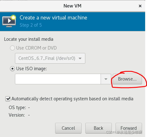Viewport: 147px width, 137px height.
Task: Select the Use ISO image radio button
Action: point(12,69)
